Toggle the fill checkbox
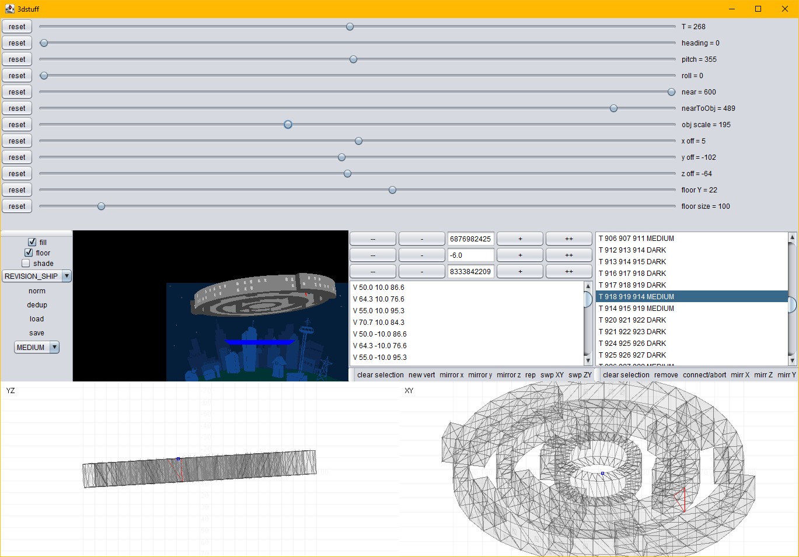The height and width of the screenshot is (557, 799). click(32, 242)
